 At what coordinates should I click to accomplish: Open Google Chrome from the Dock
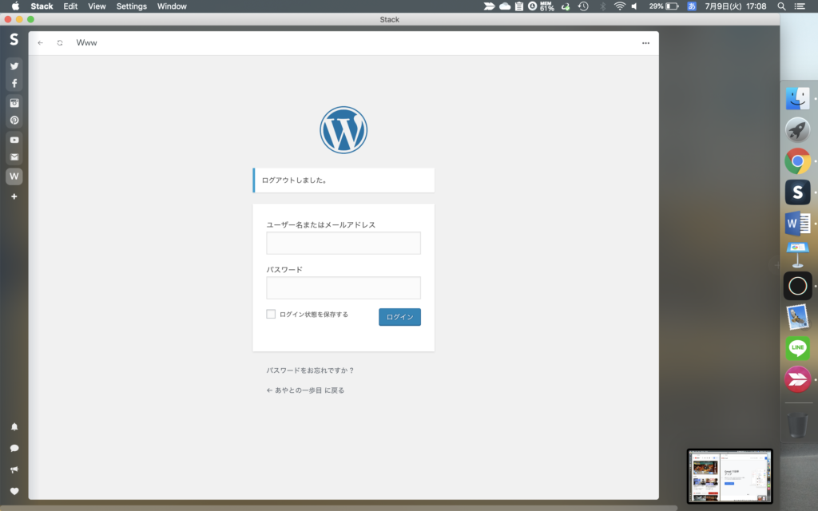(798, 161)
